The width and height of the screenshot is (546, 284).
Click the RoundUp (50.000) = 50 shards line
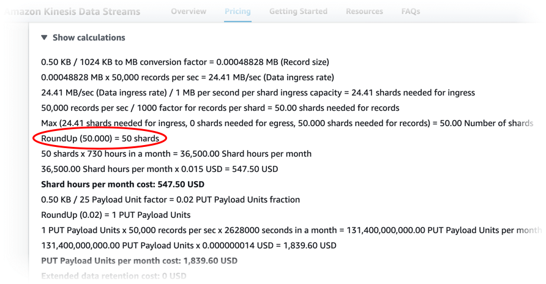coord(100,138)
